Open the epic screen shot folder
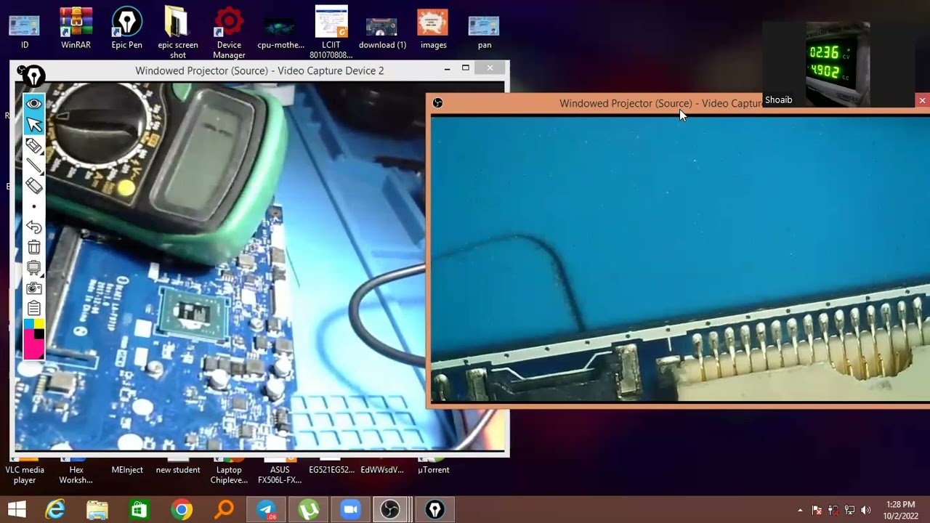 point(178,33)
